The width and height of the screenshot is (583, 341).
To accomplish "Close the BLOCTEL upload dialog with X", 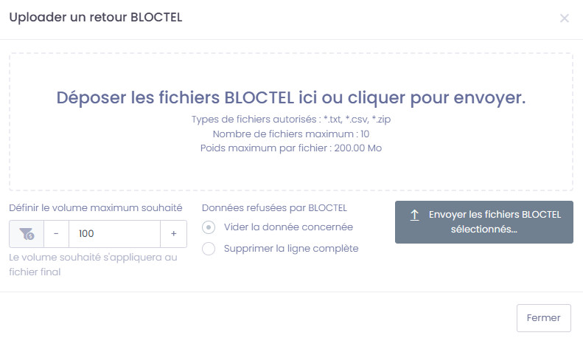I will pyautogui.click(x=565, y=18).
